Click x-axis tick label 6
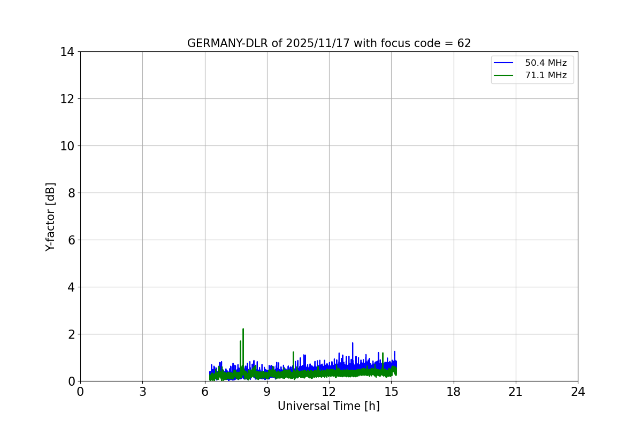This screenshot has height=428, width=642. click(x=205, y=392)
